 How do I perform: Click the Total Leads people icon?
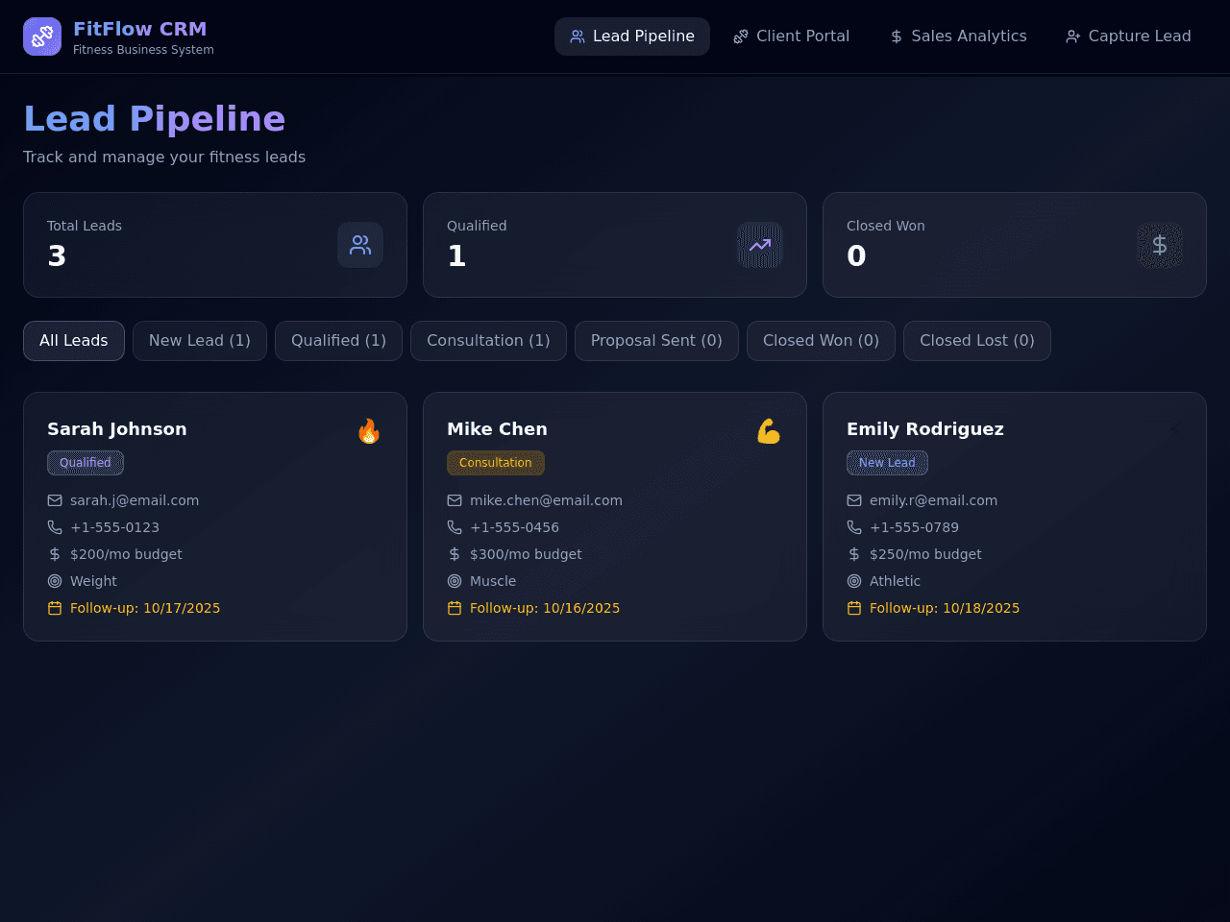360,245
